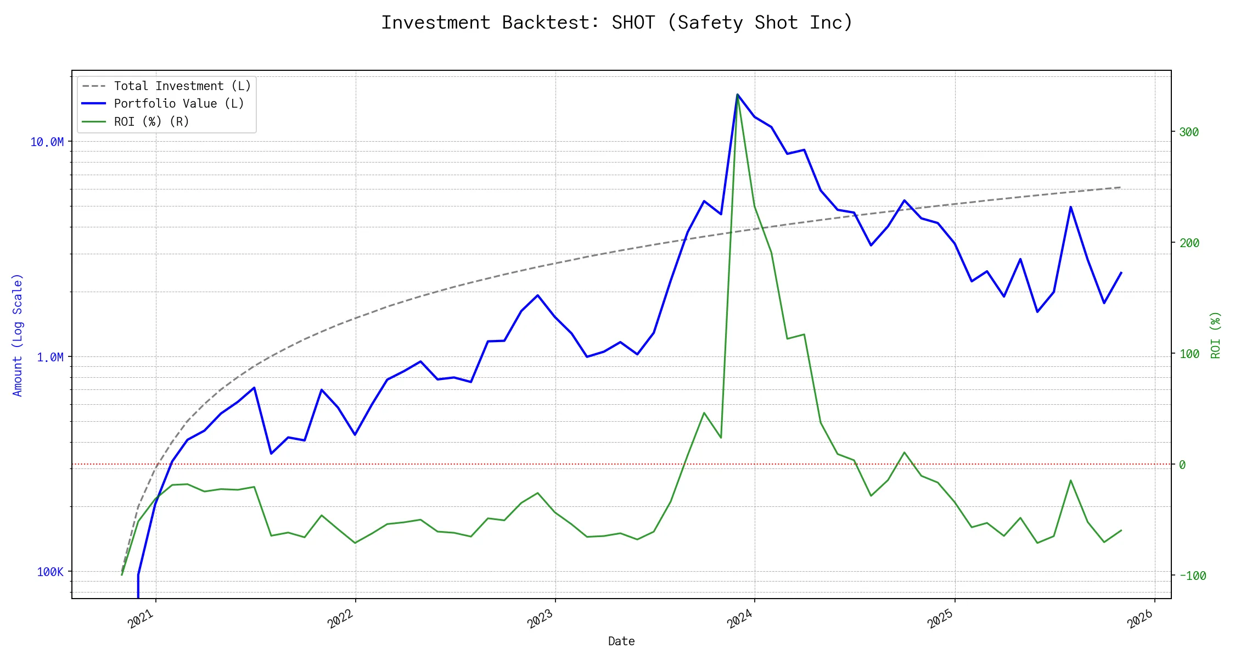Click the Amount (Log Scale) axis title
1235x659 pixels.
pyautogui.click(x=18, y=335)
